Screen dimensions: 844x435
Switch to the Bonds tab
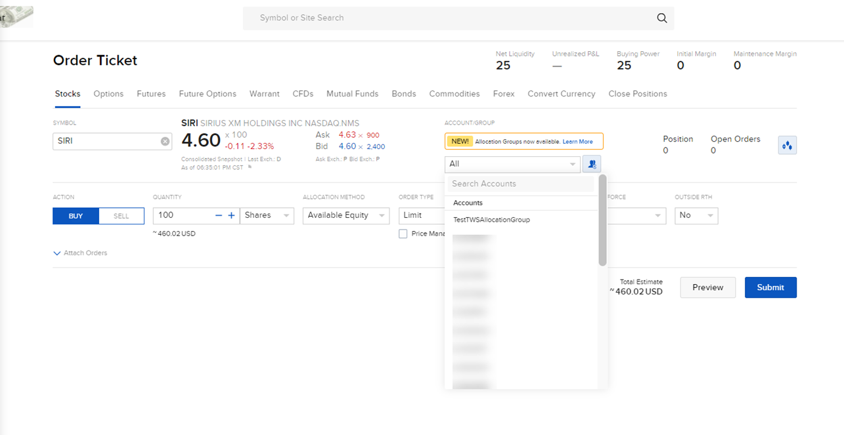404,94
